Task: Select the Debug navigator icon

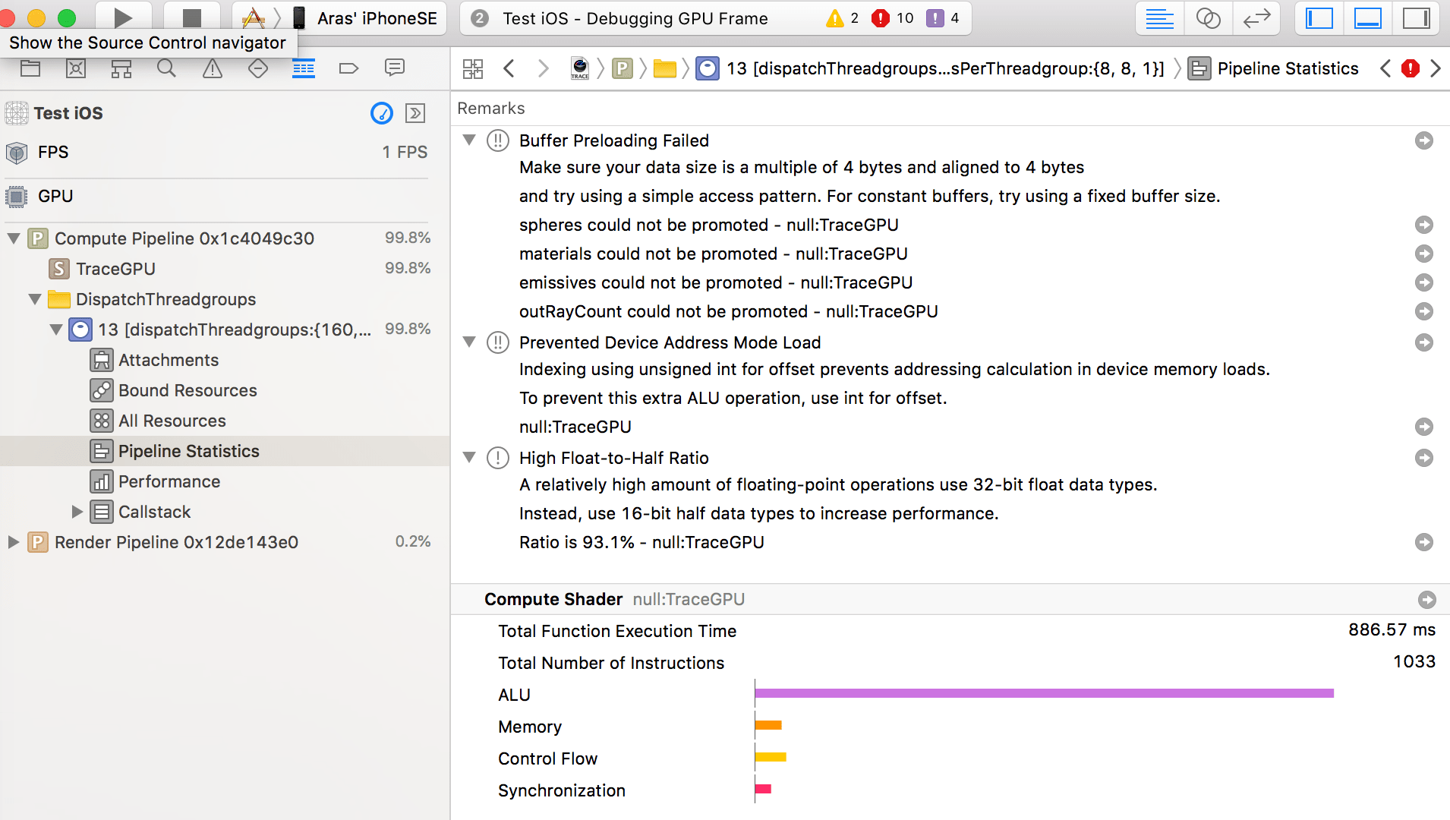Action: [x=304, y=69]
